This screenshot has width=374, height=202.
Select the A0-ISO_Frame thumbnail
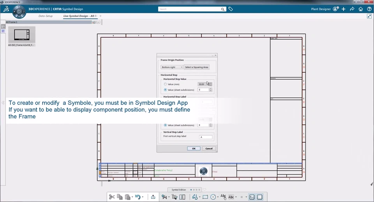click(22, 35)
